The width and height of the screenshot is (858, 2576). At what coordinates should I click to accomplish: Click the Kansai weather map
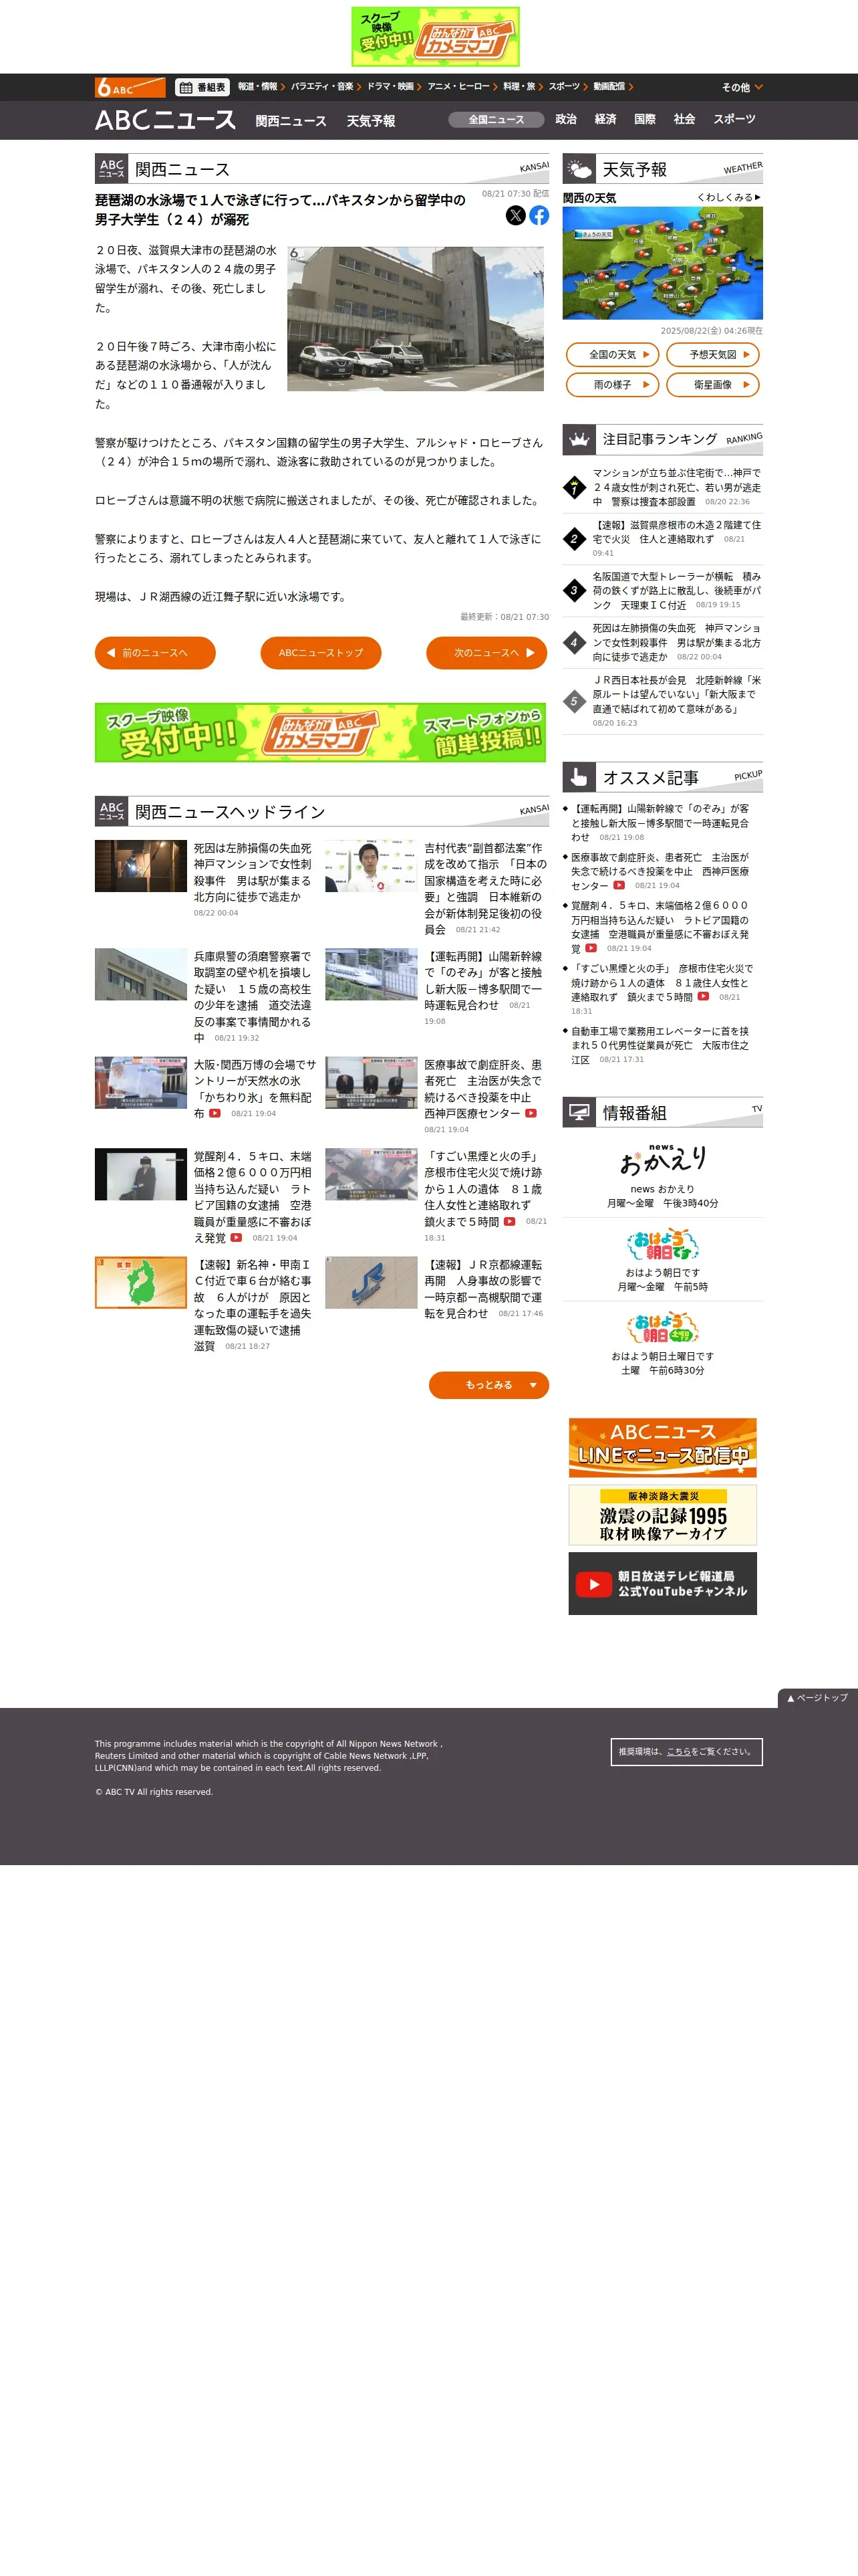point(662,263)
